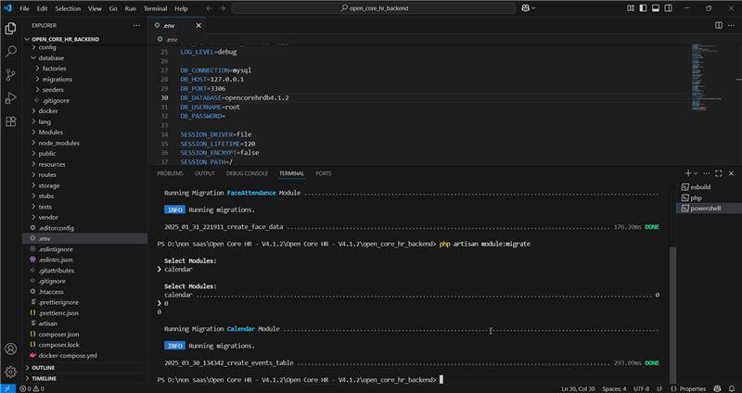The image size is (742, 393).
Task: Expand the OUTLINE section
Action: [85, 368]
